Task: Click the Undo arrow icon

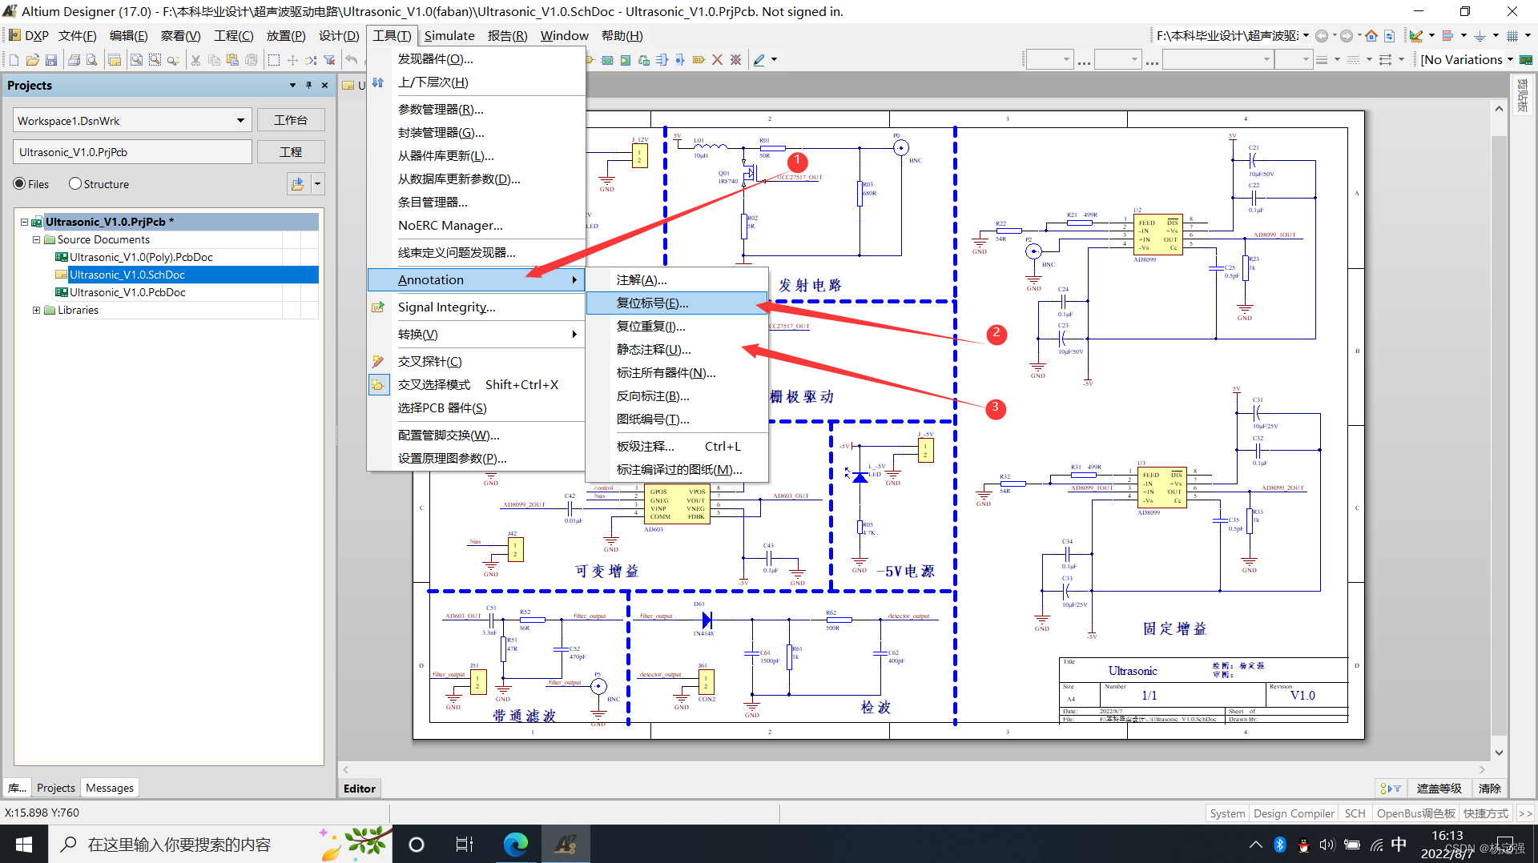Action: point(351,60)
